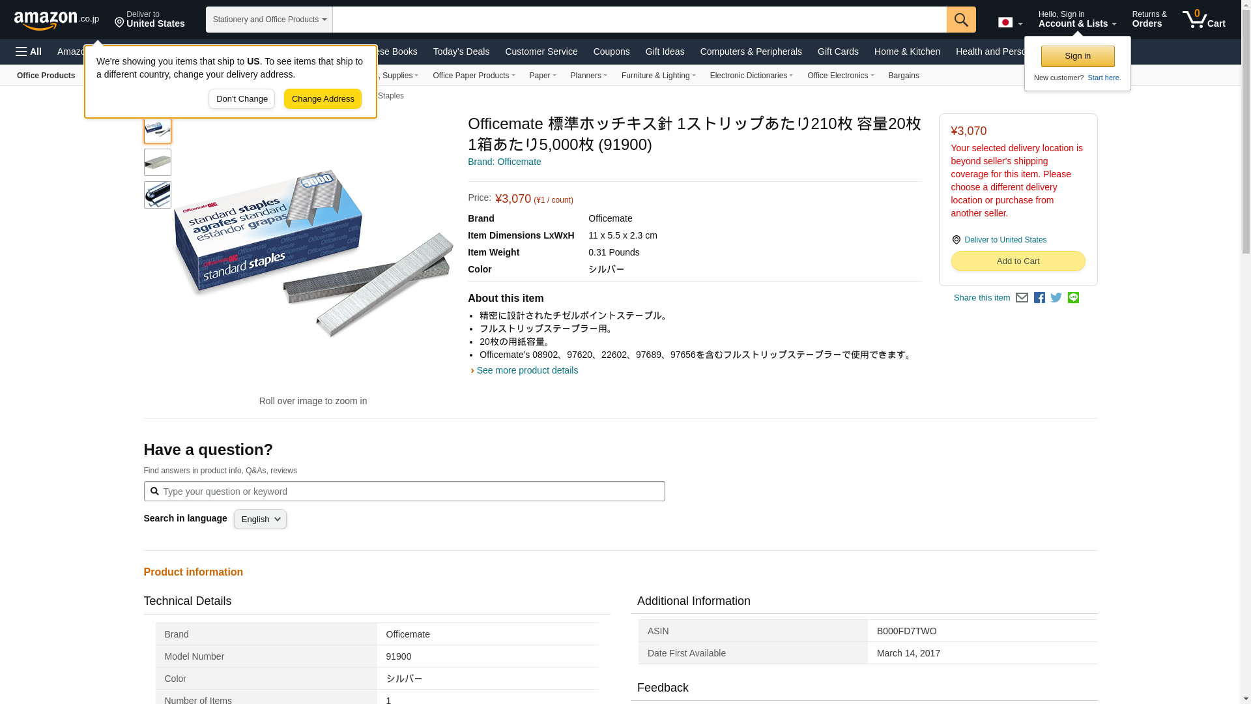This screenshot has height=704, width=1251.
Task: Open the English search language dropdown
Action: pyautogui.click(x=260, y=520)
